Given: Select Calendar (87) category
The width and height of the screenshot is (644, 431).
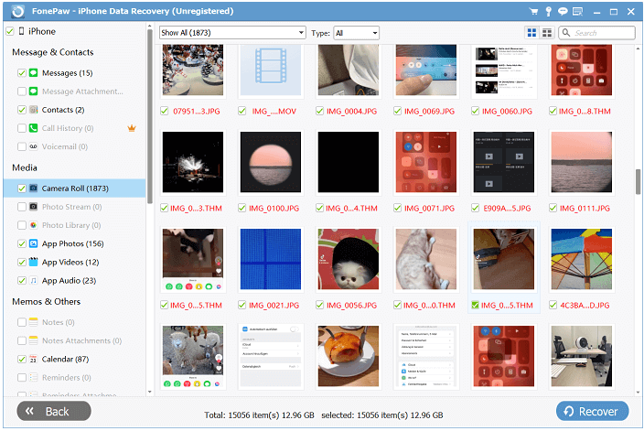Looking at the screenshot, I should [65, 359].
